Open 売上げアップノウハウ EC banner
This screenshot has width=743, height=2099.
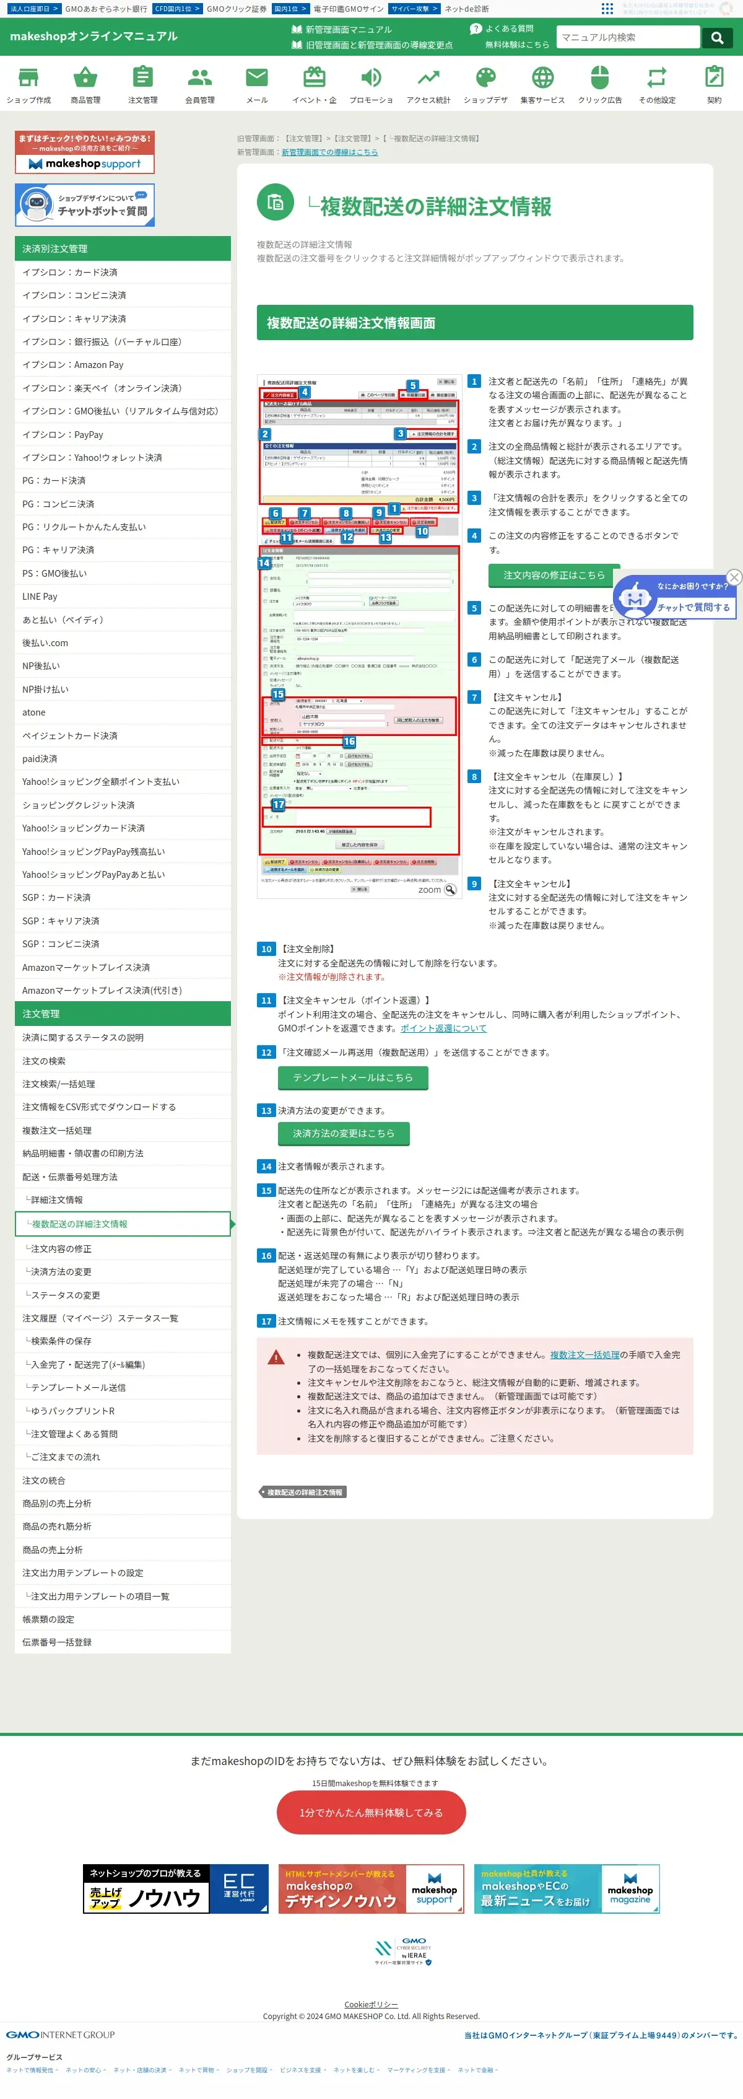(x=175, y=1889)
